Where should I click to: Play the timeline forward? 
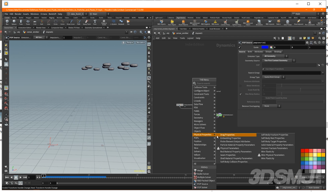click(x=20, y=178)
